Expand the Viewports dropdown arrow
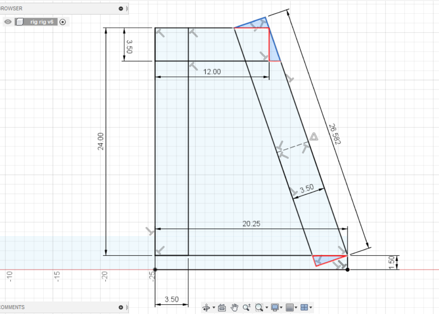 pyautogui.click(x=311, y=308)
